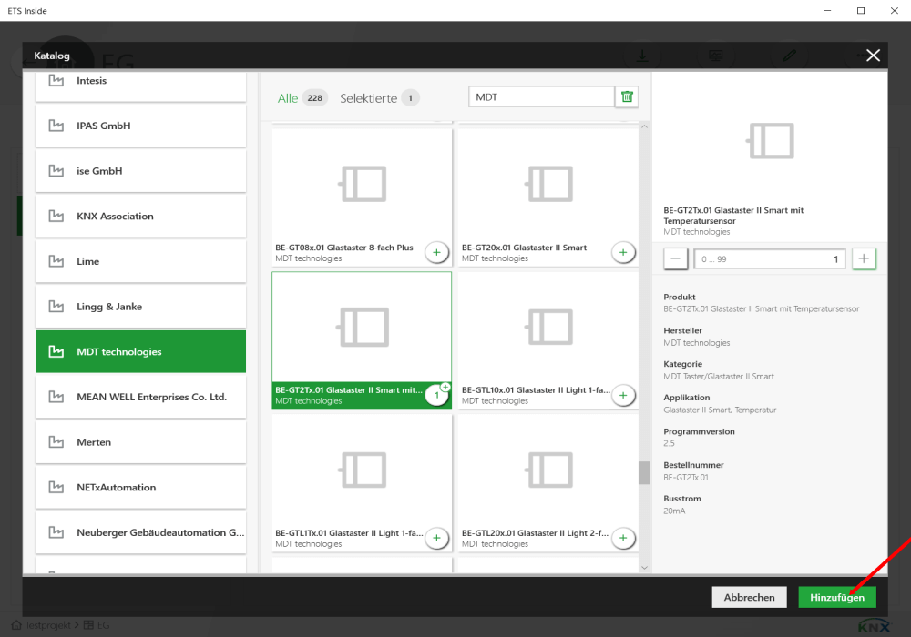Decrease quantity with the minus button

pyautogui.click(x=676, y=259)
